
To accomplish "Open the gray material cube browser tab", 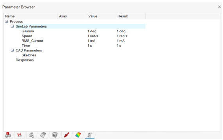I will pyautogui.click(x=55, y=135).
